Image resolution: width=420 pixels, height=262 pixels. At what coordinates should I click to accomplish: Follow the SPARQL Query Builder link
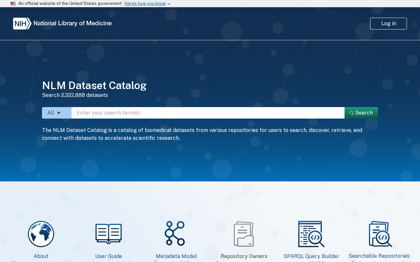tap(311, 256)
